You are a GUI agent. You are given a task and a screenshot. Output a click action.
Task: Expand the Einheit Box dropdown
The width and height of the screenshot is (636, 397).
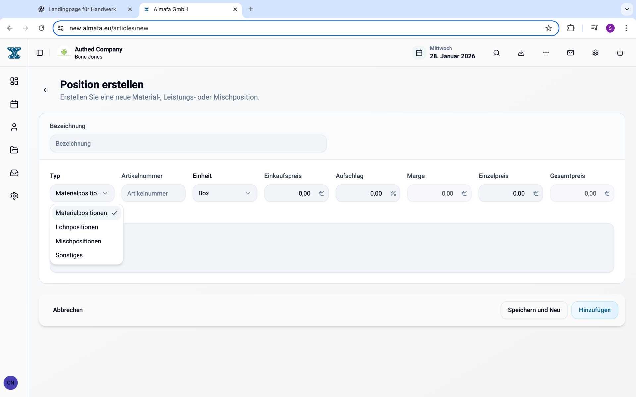225,193
